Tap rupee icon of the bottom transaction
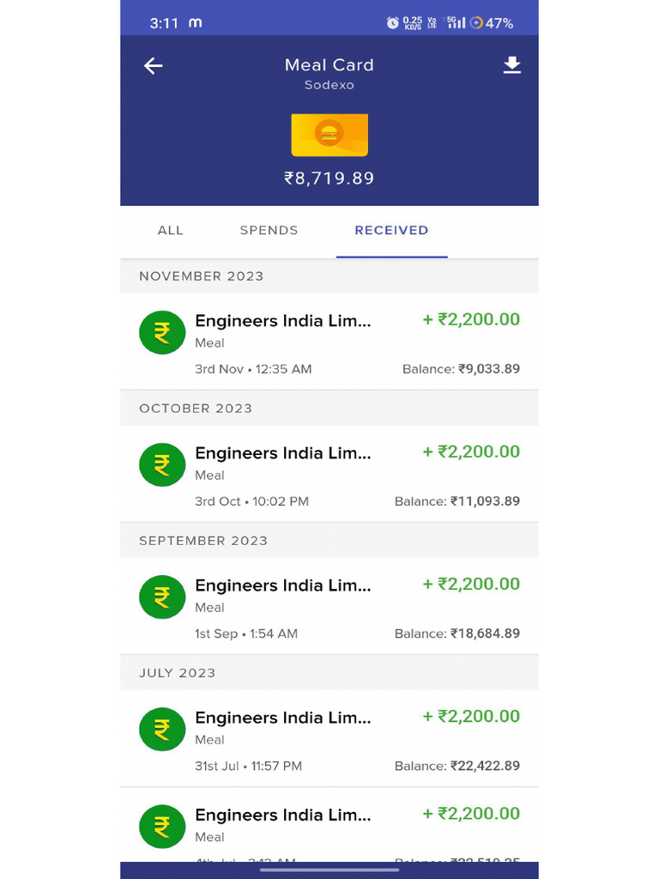 pyautogui.click(x=162, y=827)
